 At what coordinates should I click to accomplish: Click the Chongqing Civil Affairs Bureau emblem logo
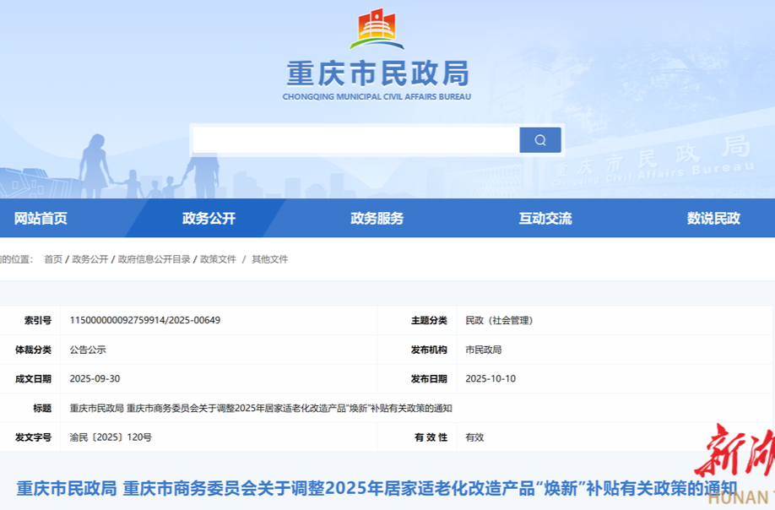377,30
